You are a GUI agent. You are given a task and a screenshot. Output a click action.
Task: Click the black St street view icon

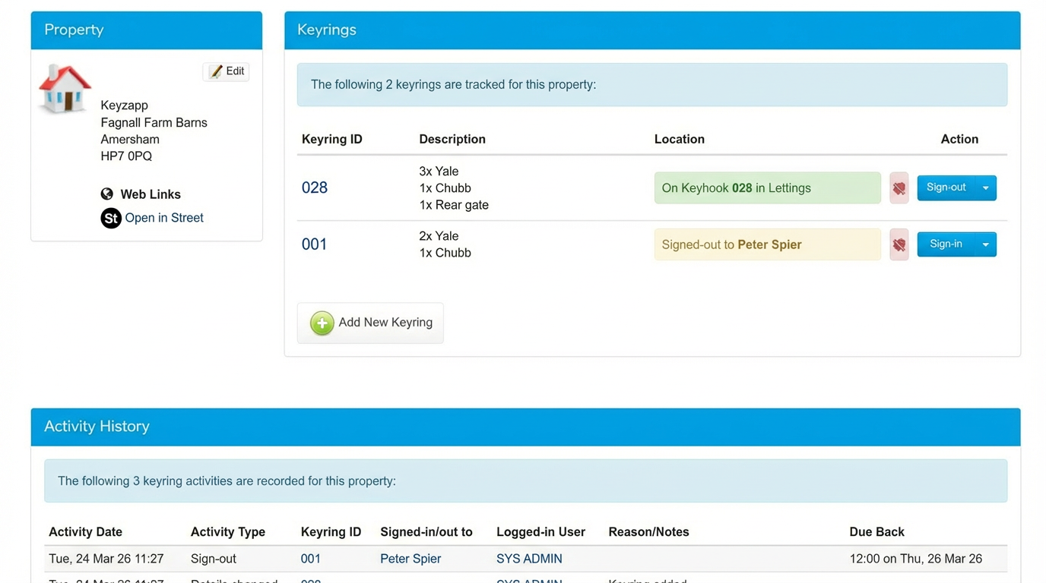tap(111, 219)
